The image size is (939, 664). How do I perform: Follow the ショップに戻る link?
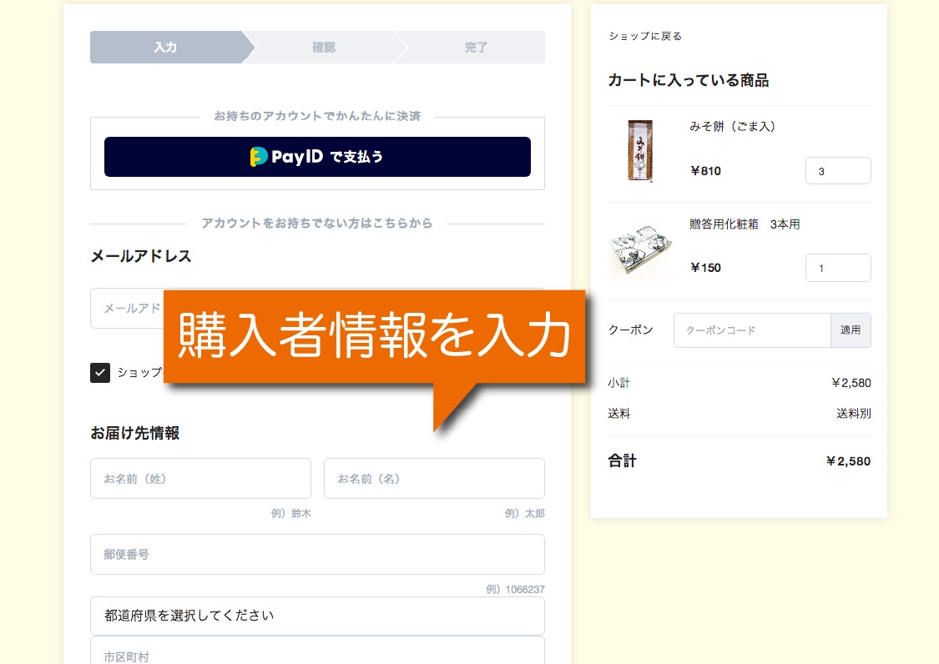(x=645, y=36)
